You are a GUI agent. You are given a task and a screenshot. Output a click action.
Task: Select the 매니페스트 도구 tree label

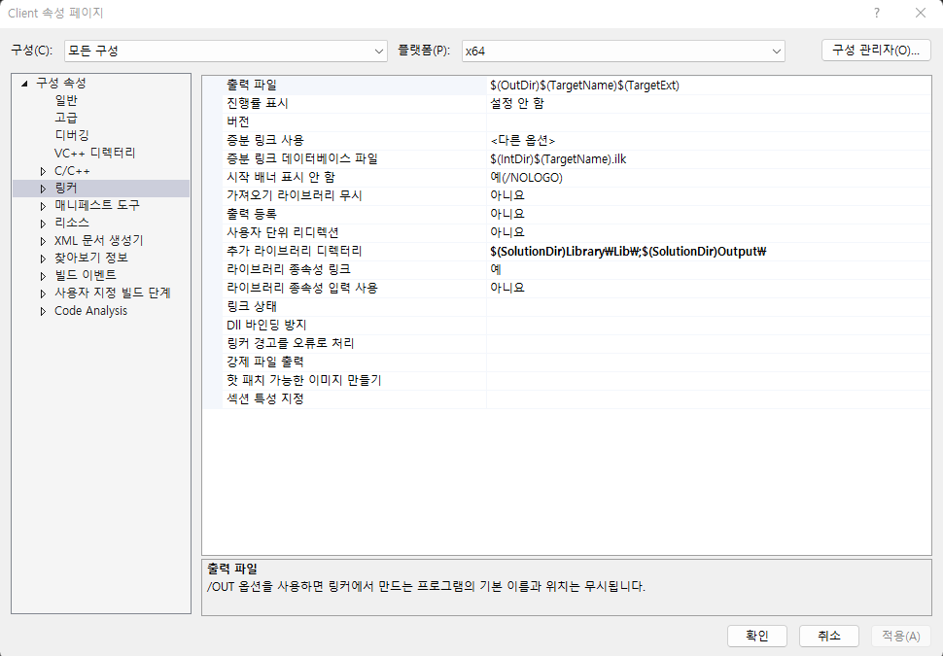97,205
